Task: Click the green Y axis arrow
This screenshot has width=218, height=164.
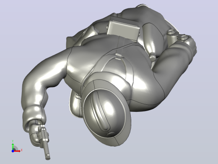Action: (x=13, y=146)
